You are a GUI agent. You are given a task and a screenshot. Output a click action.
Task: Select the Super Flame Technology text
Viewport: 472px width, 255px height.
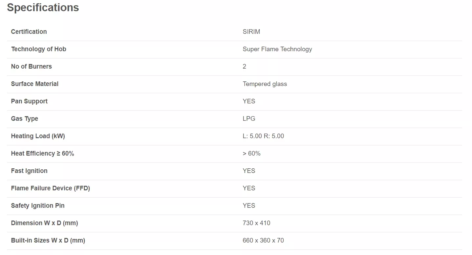tap(277, 49)
